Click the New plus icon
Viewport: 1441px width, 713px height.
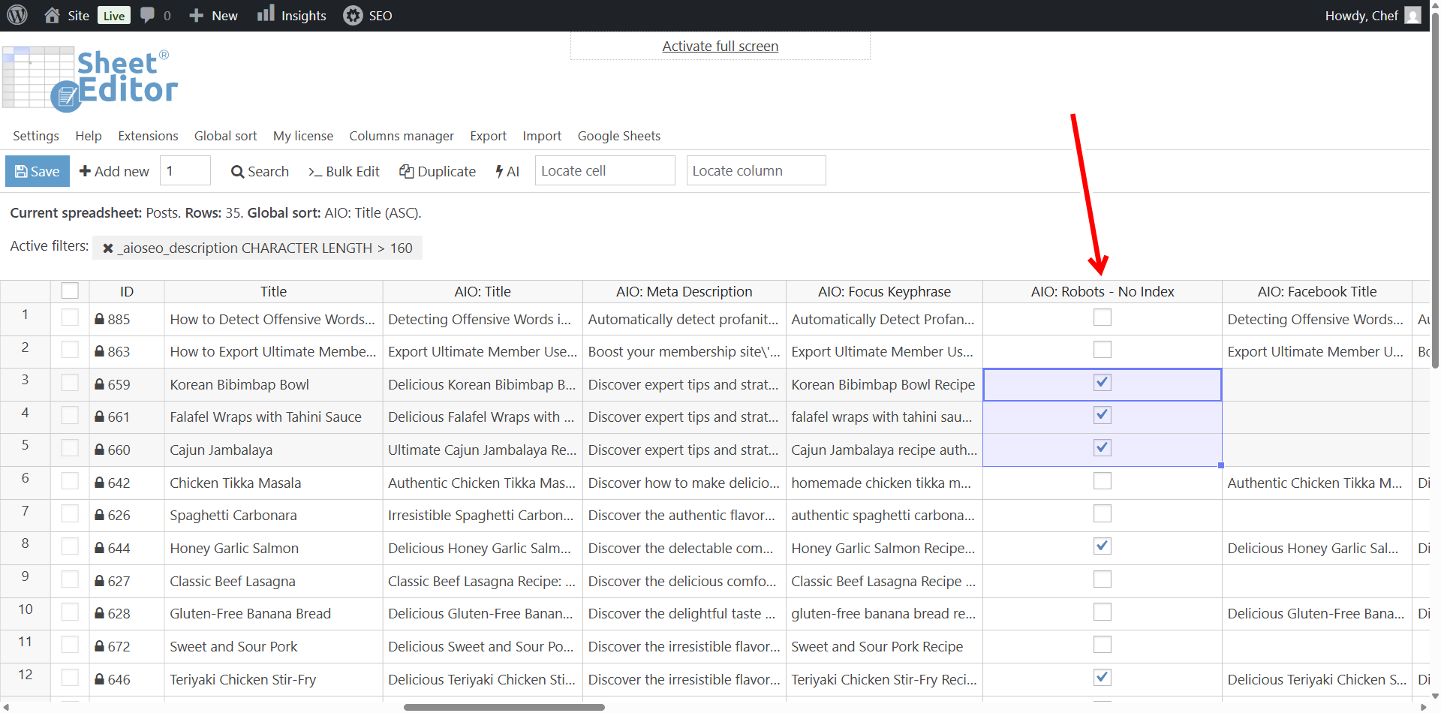196,16
